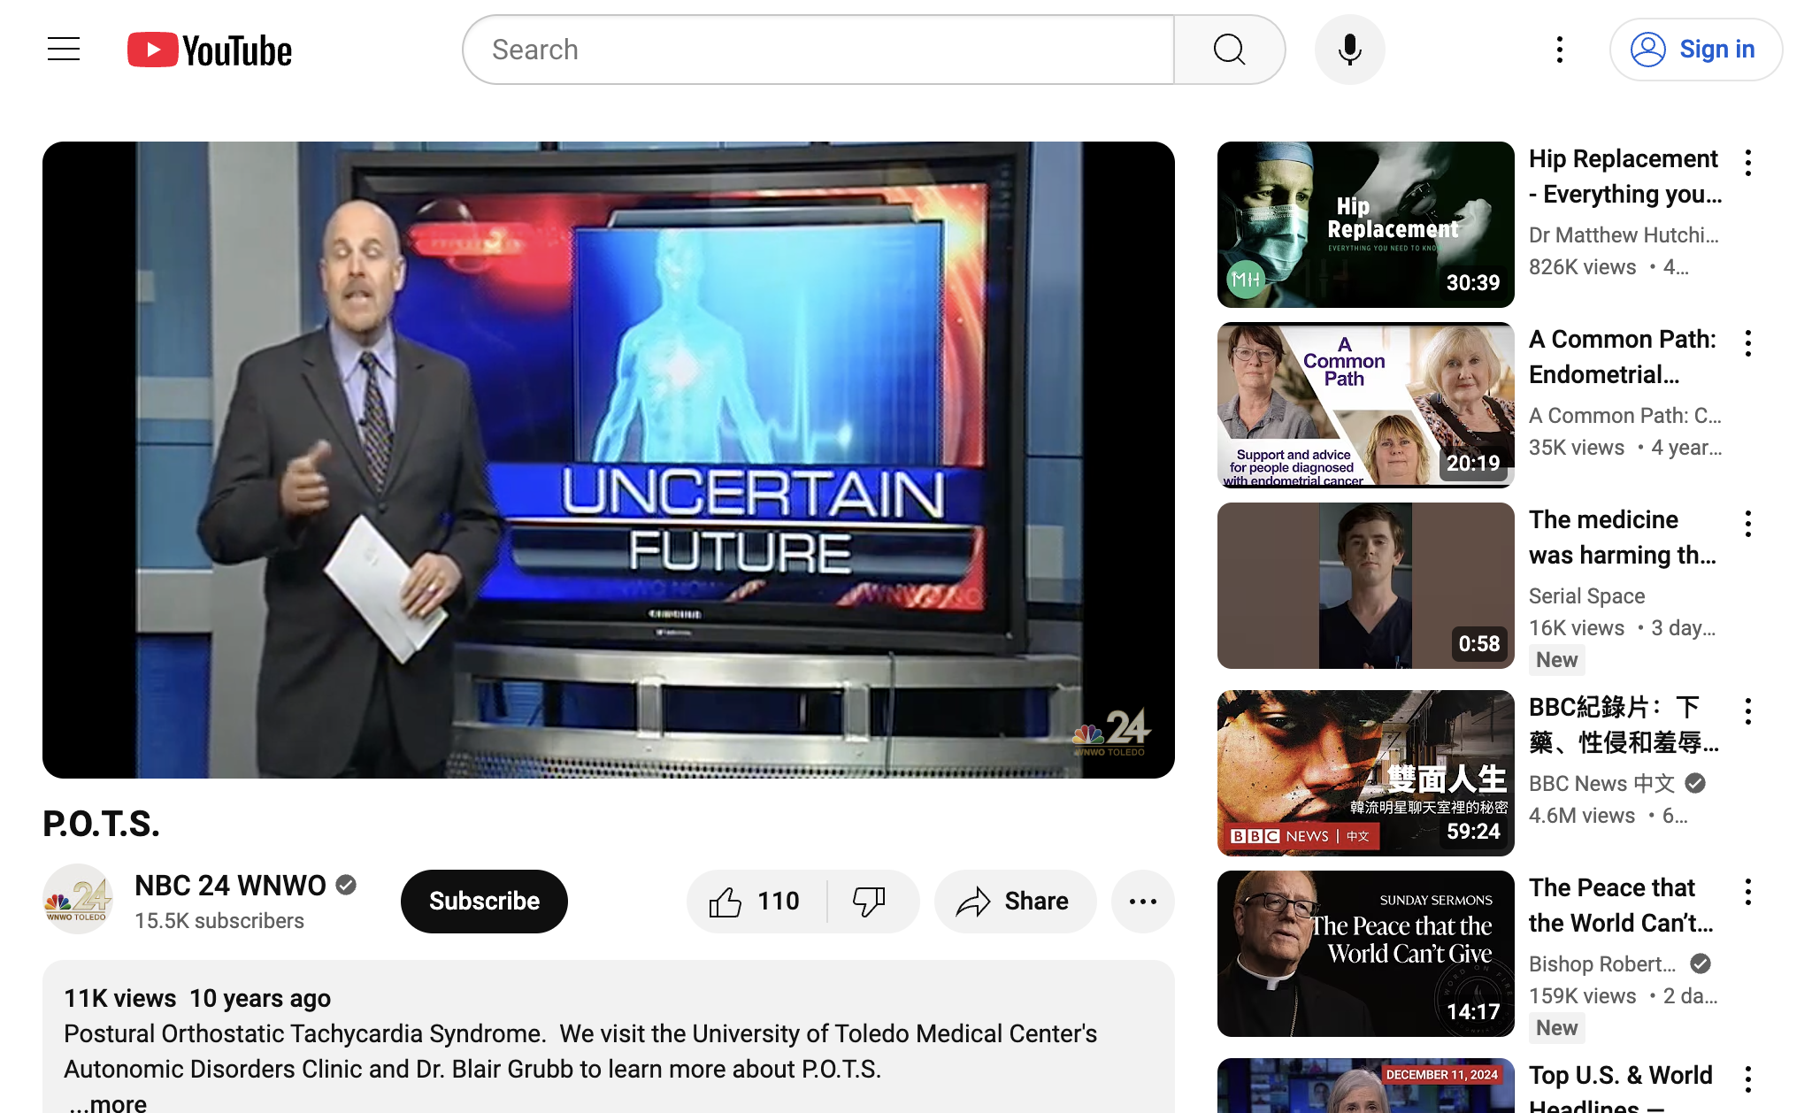Click A Common Path: C… channel name
Image resolution: width=1812 pixels, height=1113 pixels.
pyautogui.click(x=1625, y=416)
